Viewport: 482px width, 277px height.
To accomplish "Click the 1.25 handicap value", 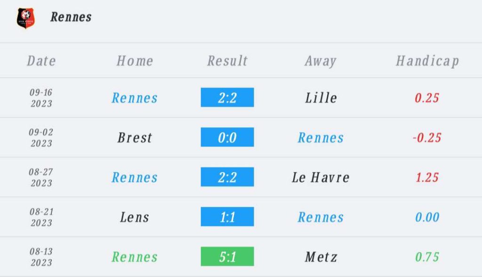I will coord(427,177).
